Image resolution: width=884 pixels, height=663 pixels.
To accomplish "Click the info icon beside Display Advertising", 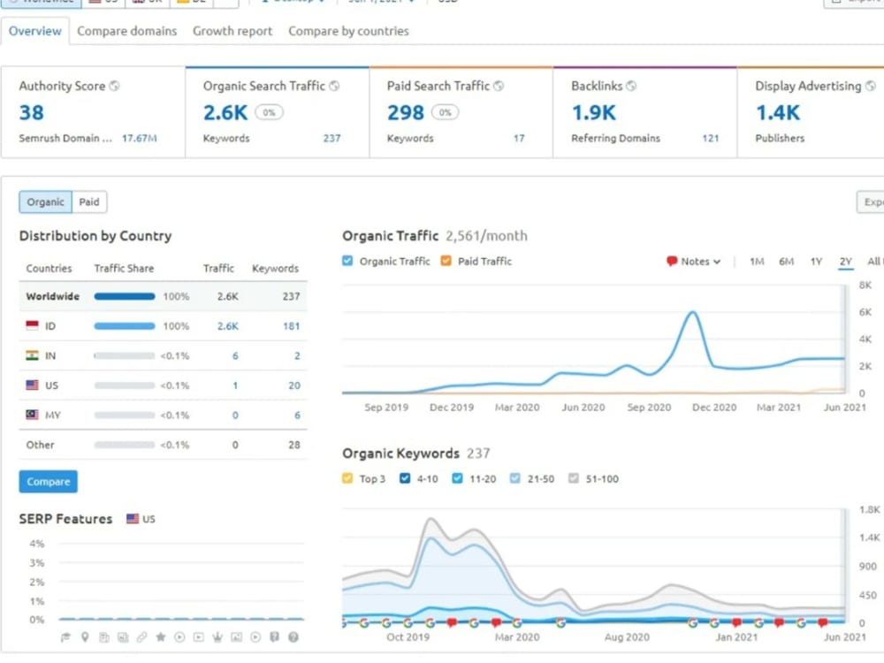I will [x=871, y=86].
